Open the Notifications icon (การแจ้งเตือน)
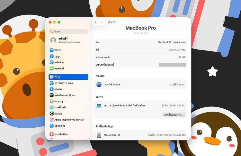241x156 pixels. [x=52, y=134]
